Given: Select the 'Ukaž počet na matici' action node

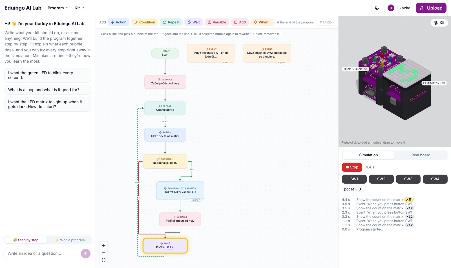Looking at the screenshot, I should [x=165, y=135].
